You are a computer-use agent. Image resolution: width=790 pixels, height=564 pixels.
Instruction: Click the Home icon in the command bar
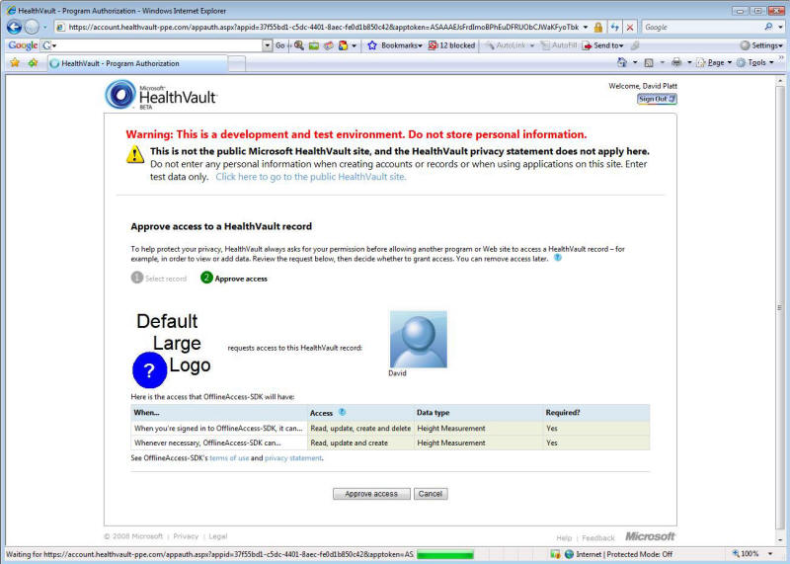622,62
